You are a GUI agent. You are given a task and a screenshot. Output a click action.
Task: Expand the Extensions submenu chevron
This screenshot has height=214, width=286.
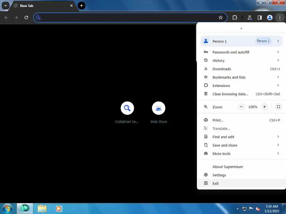point(278,85)
